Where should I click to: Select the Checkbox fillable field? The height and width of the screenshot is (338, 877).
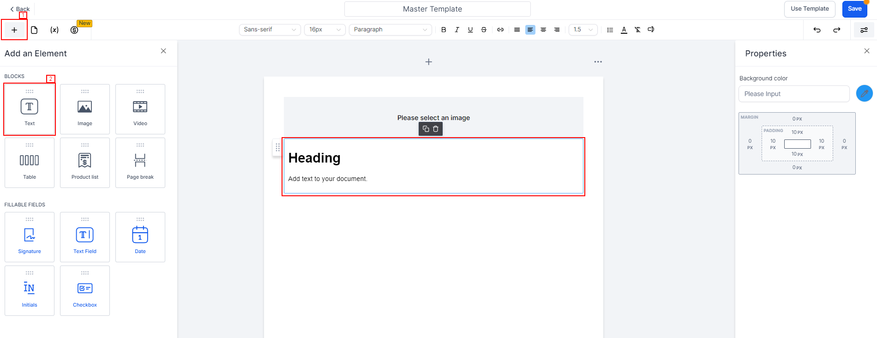(x=85, y=290)
